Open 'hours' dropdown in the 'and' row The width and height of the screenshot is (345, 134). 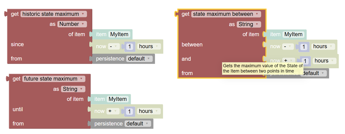click(x=324, y=61)
